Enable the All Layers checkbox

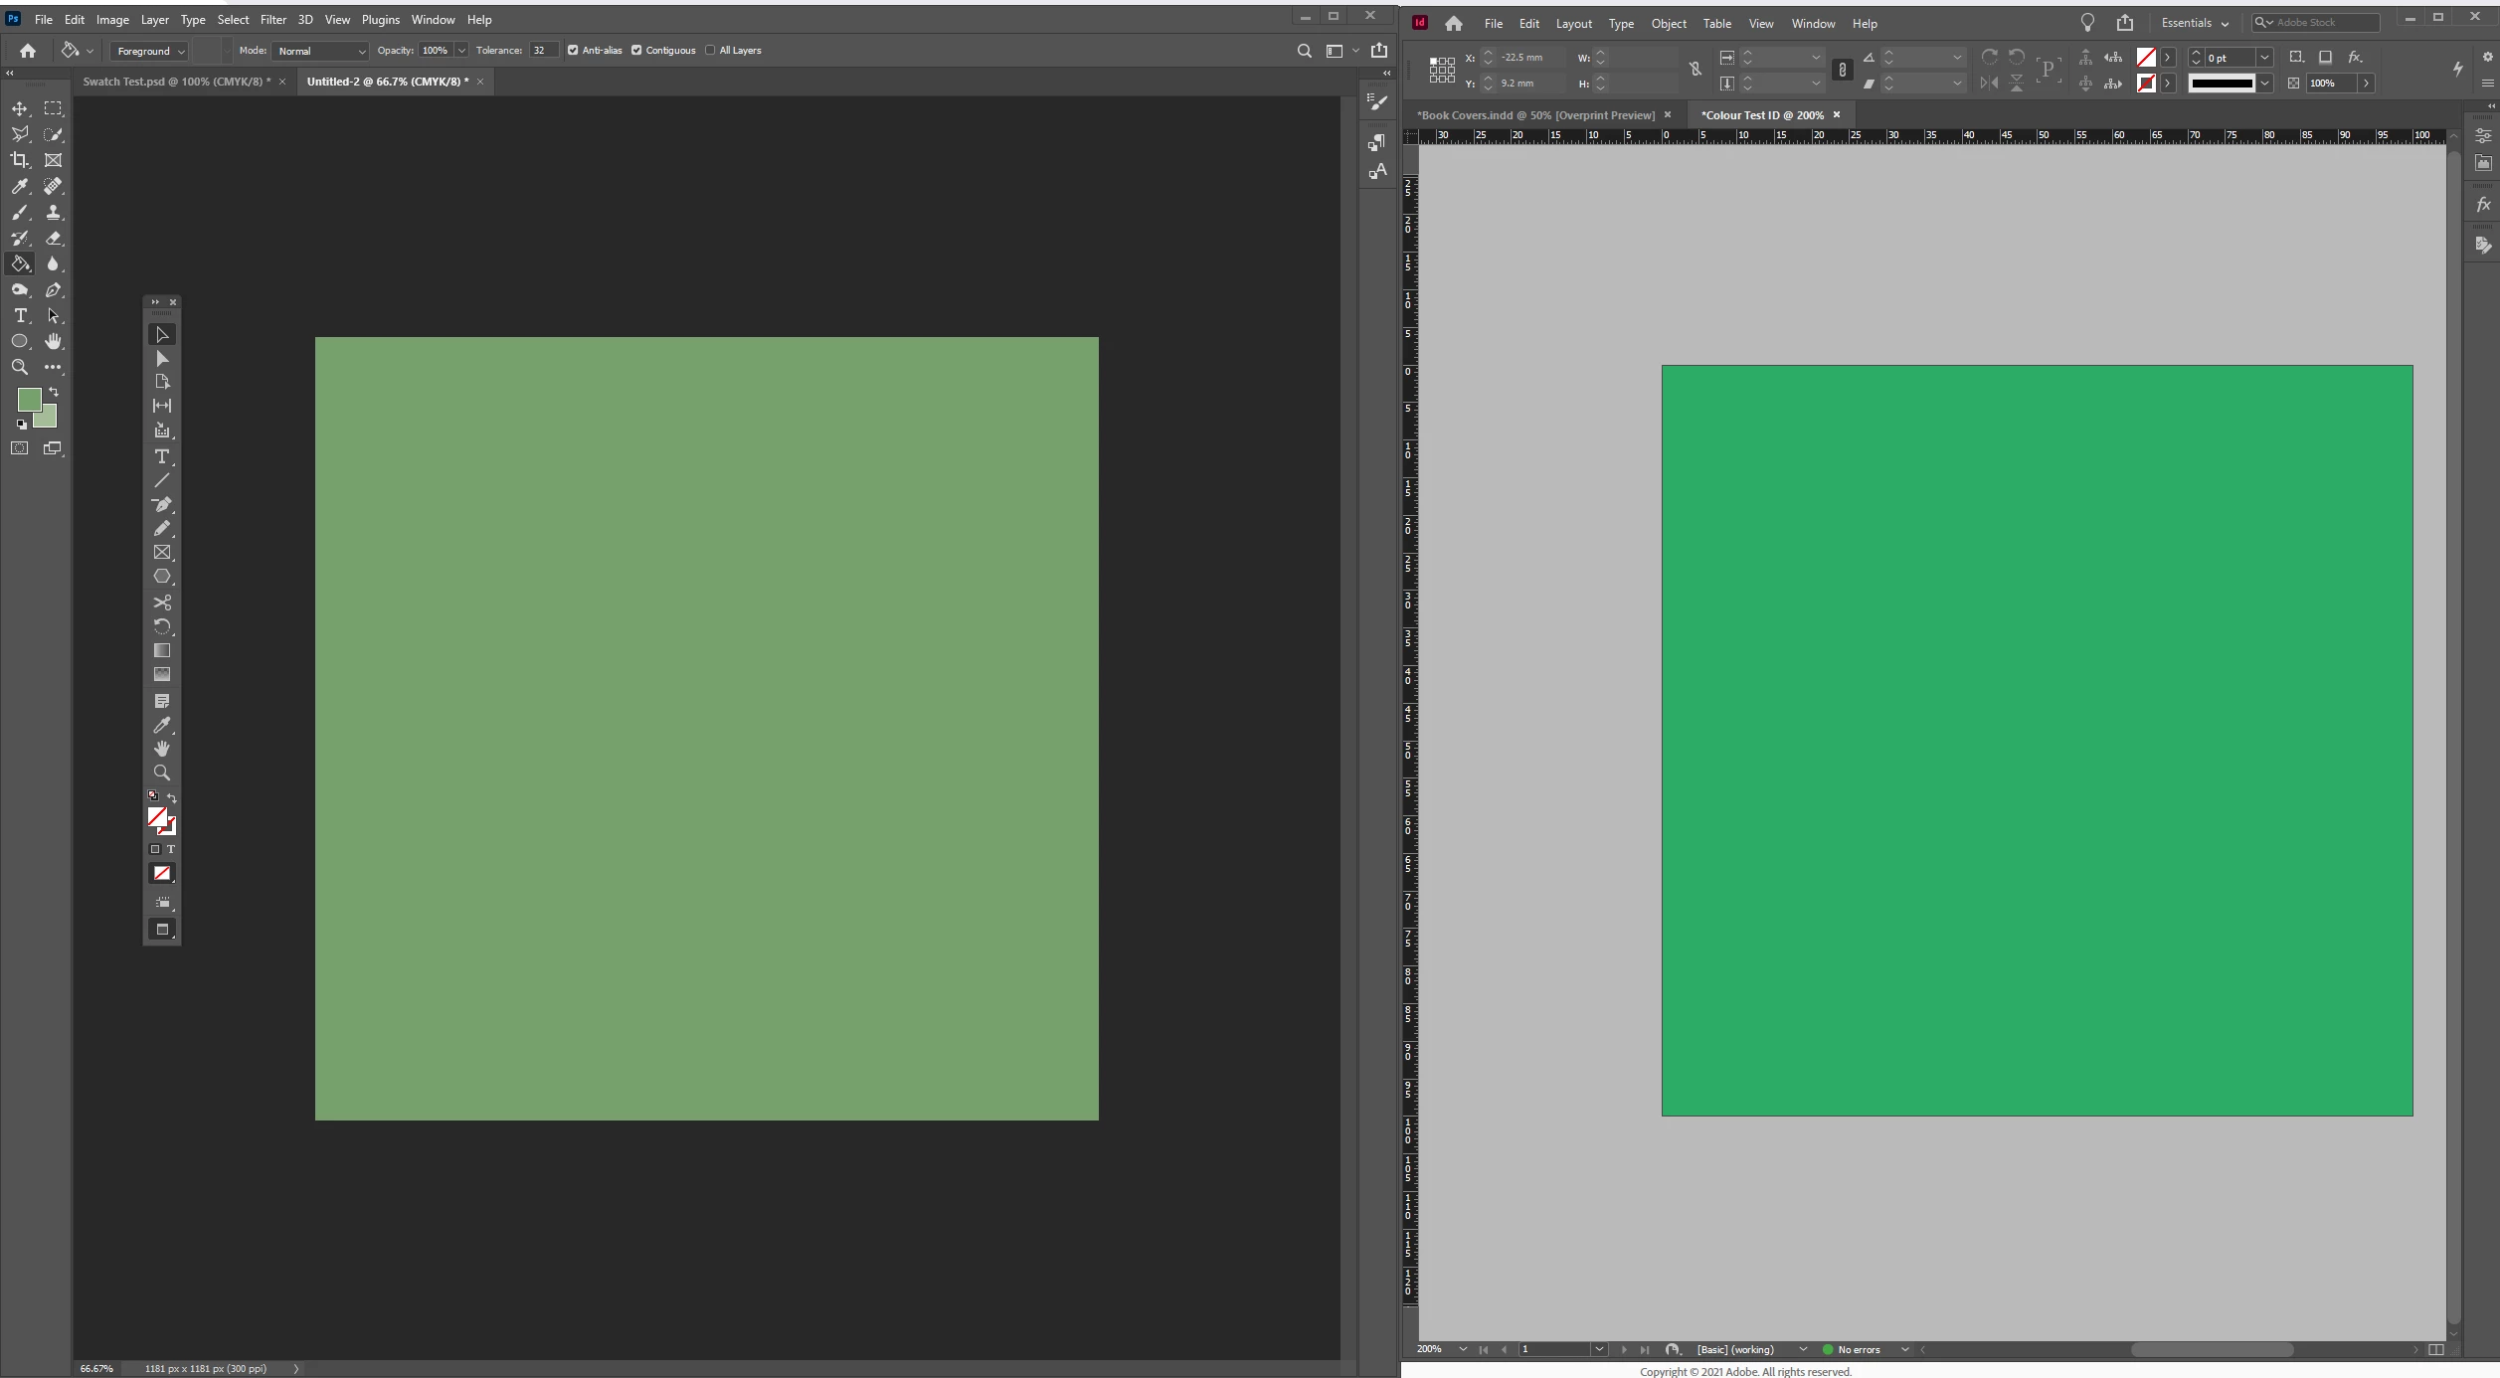click(x=710, y=51)
